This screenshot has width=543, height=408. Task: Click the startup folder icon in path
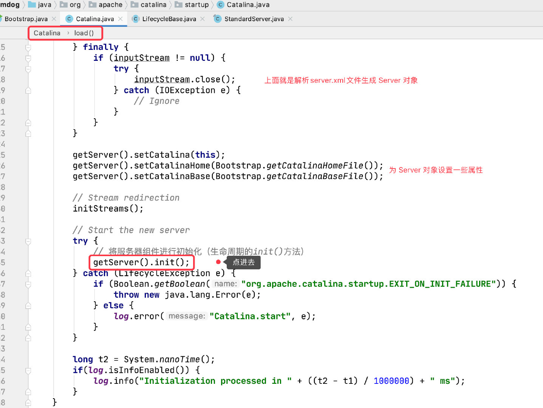point(178,5)
